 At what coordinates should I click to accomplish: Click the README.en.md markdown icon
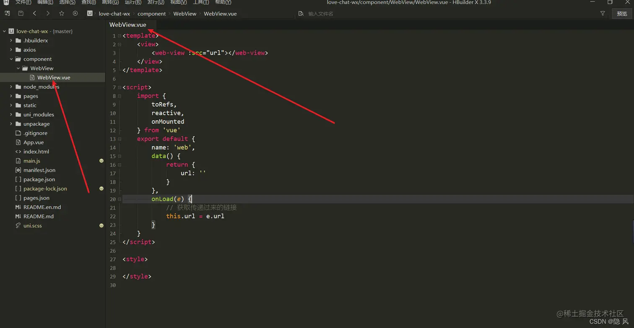pyautogui.click(x=18, y=207)
